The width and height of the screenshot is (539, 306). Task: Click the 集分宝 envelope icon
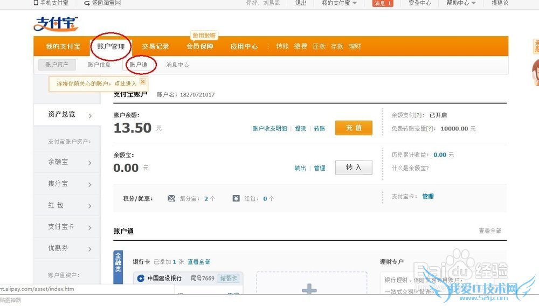[x=171, y=198]
